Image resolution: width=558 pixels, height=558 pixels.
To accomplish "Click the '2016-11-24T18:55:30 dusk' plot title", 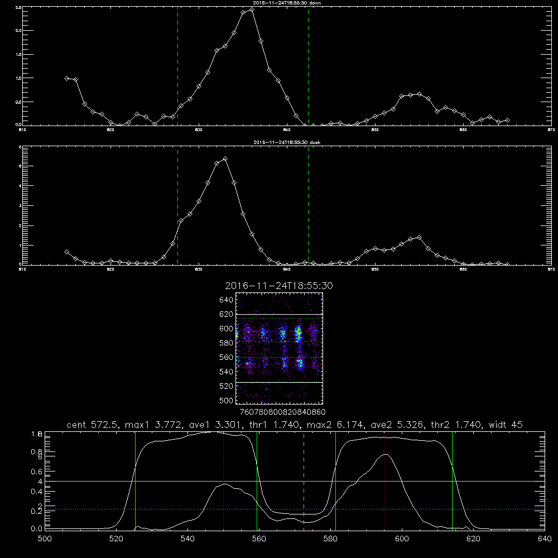I will (287, 142).
